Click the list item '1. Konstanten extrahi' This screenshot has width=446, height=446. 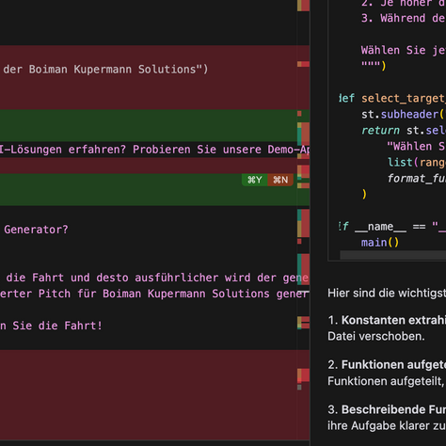click(x=387, y=320)
